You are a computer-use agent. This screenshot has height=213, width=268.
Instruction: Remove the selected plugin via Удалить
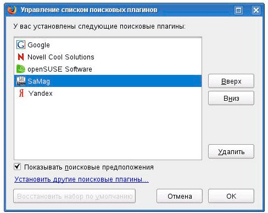coord(231,151)
